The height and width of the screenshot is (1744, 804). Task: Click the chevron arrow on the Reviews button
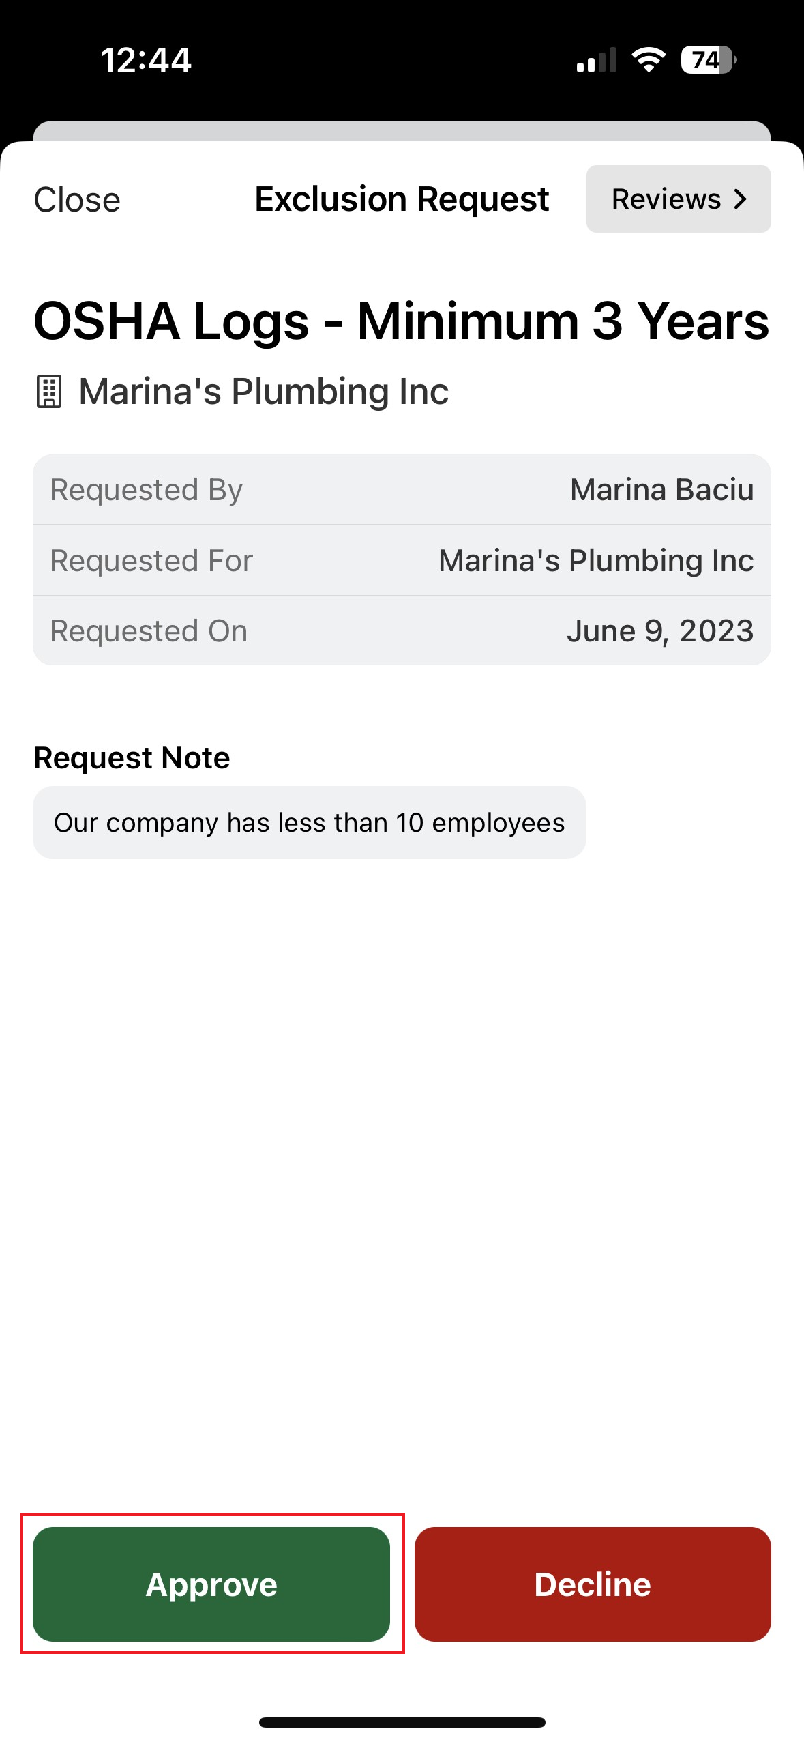coord(741,199)
